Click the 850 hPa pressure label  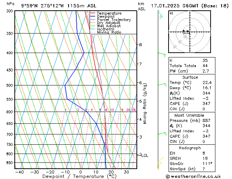click(x=10, y=163)
